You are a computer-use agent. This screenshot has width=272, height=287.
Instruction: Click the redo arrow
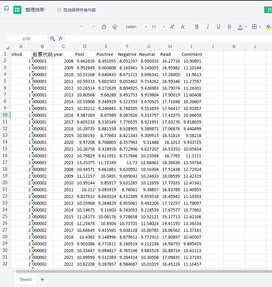point(93,27)
